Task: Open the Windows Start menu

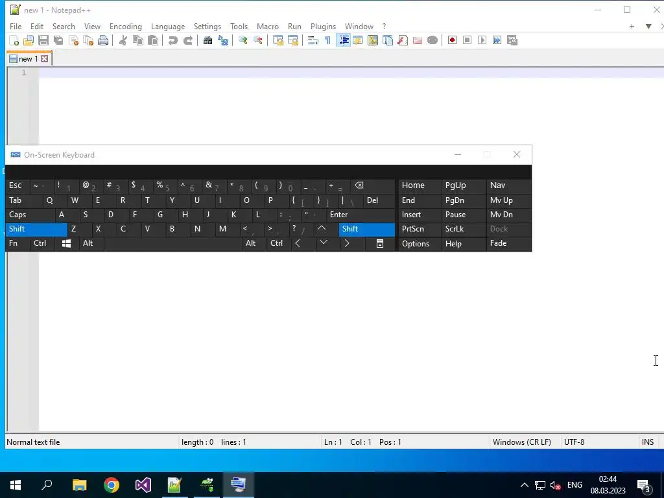Action: pos(16,485)
